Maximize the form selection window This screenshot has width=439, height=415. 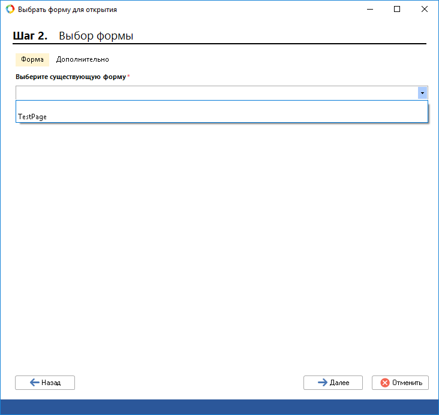click(396, 10)
